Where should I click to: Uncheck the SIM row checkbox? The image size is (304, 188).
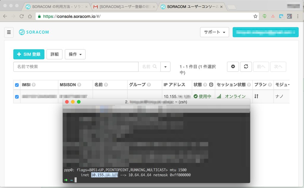click(x=17, y=97)
